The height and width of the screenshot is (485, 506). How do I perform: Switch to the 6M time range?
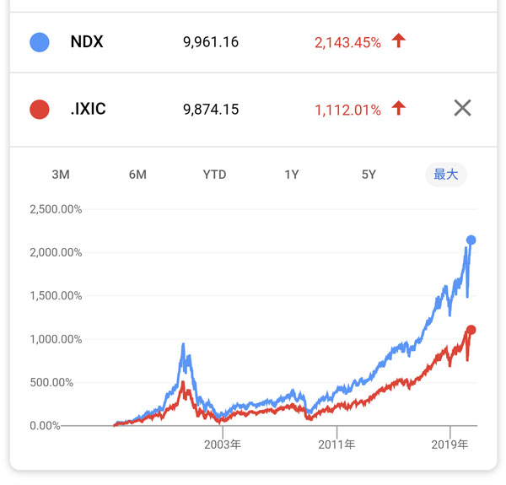click(137, 175)
